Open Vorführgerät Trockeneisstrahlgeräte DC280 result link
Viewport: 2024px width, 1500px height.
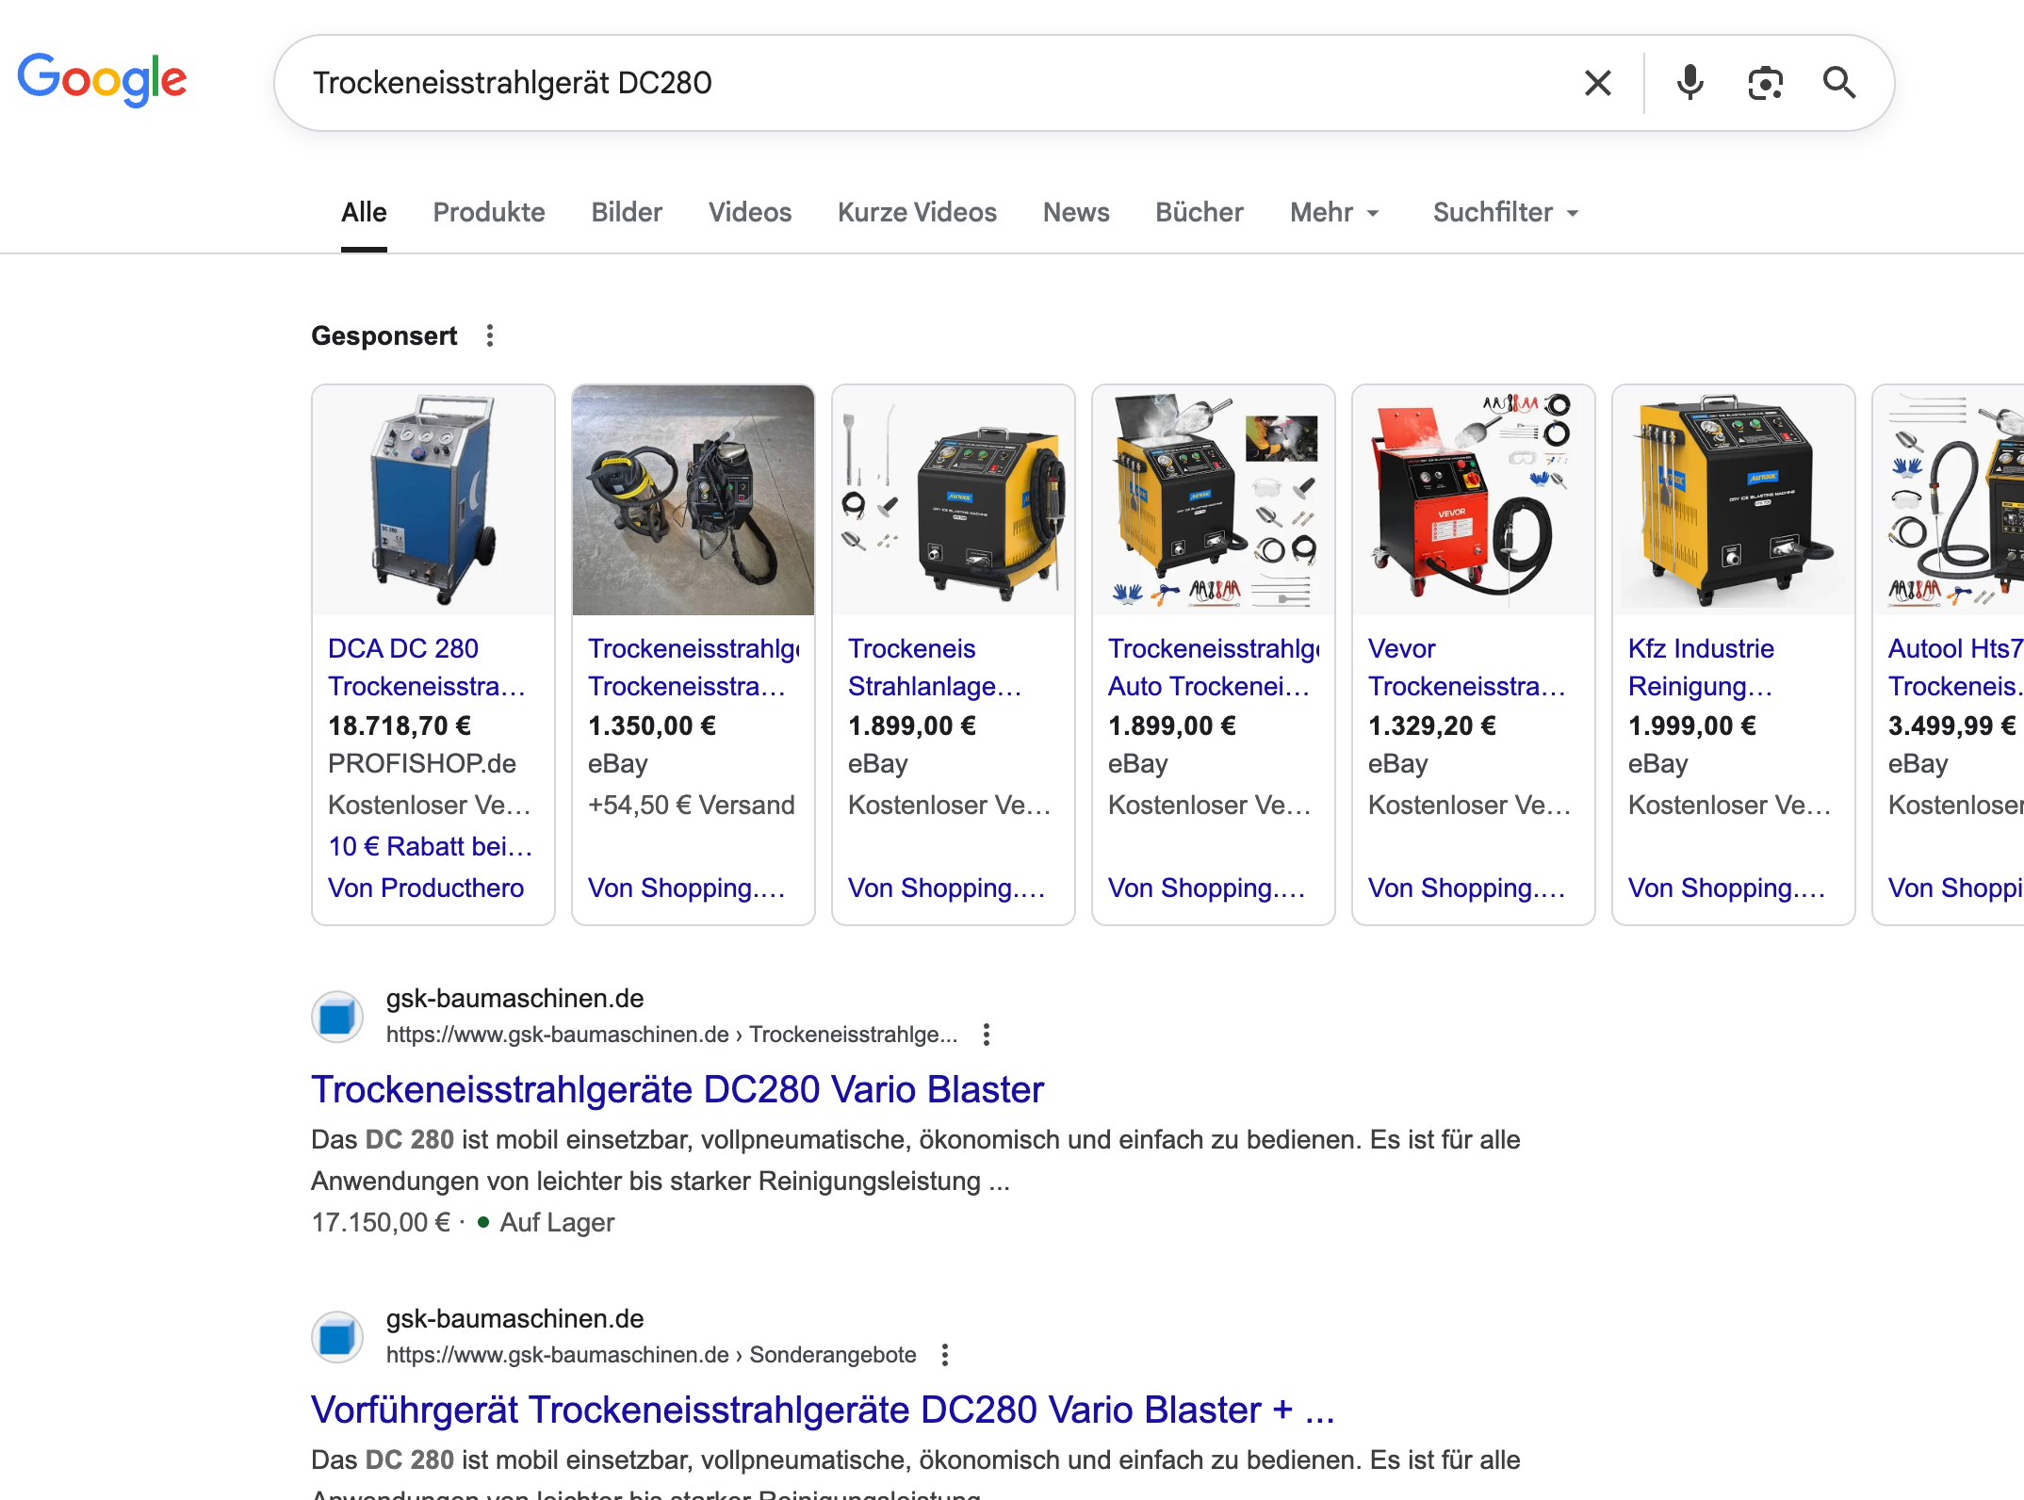(x=822, y=1410)
